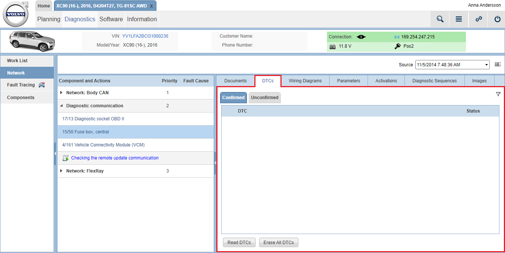Open the search magnifier icon
Screen dimensions: 505x253
[x=440, y=19]
